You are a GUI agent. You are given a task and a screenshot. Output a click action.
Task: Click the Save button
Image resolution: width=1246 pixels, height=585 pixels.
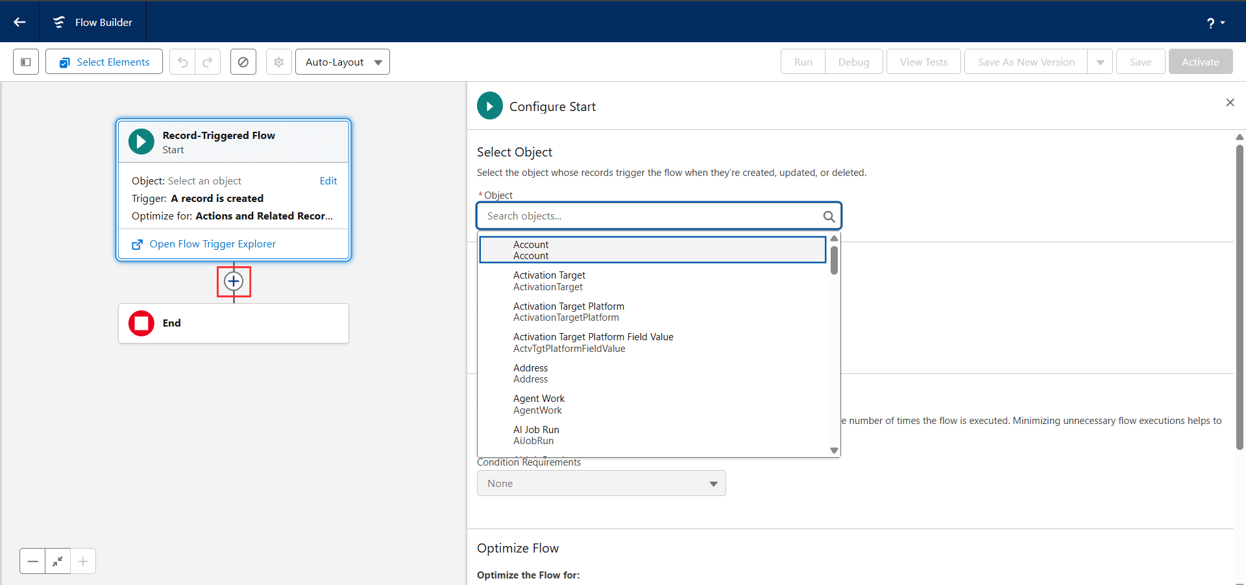tap(1140, 62)
